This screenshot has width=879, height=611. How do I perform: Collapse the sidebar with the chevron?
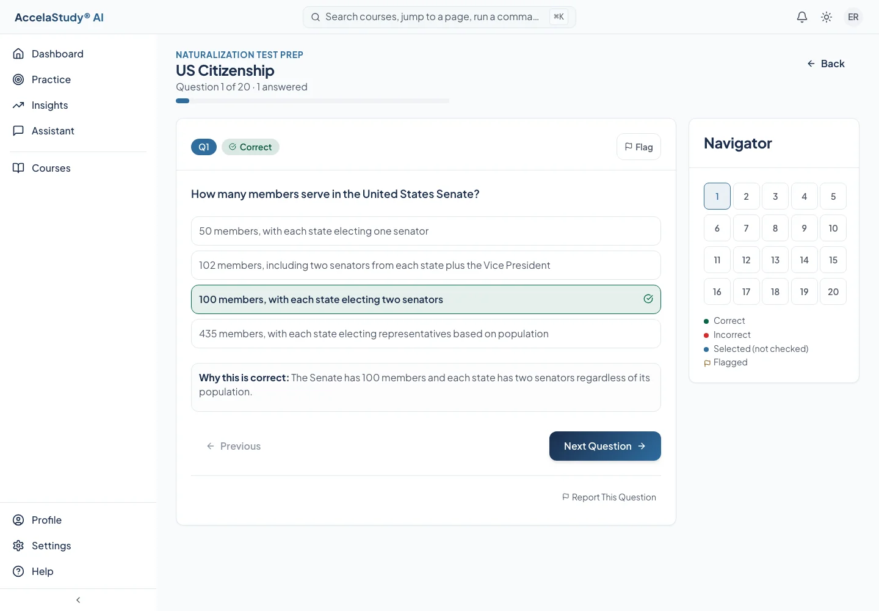(78, 600)
